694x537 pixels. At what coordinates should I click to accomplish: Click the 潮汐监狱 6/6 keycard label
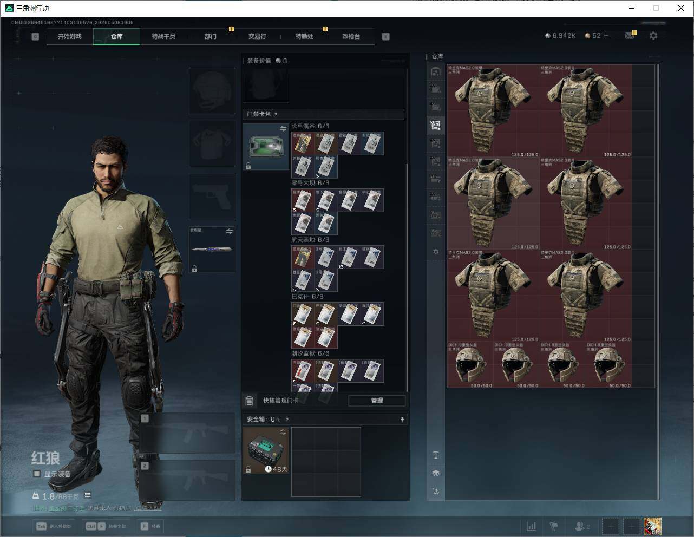pos(310,353)
